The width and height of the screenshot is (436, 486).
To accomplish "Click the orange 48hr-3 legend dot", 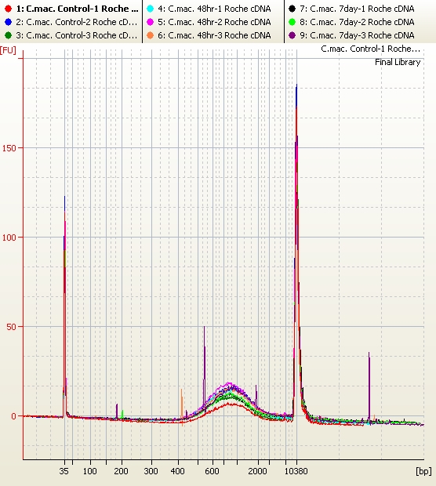I will pos(150,35).
